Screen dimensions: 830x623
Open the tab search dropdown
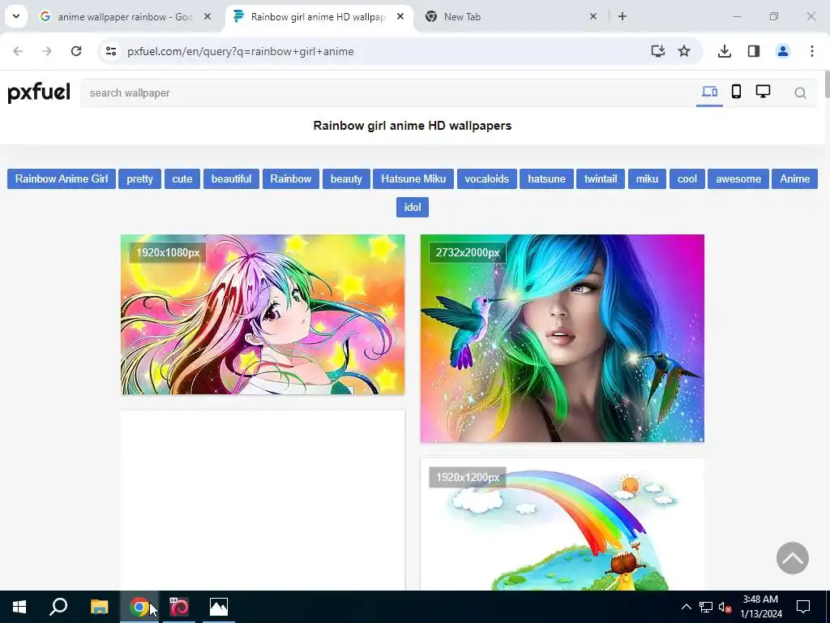pyautogui.click(x=16, y=16)
